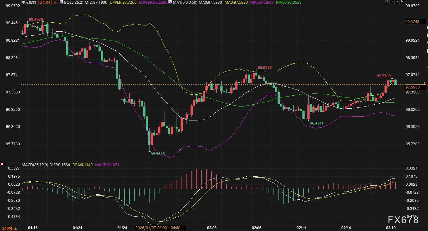The image size is (428, 231).
Task: Click the circled plus icon beside 240分
Action: [x=56, y=2]
